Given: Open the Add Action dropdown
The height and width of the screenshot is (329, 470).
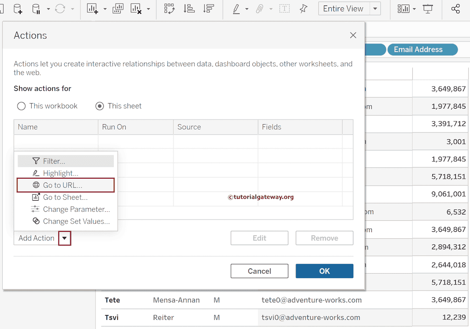Looking at the screenshot, I should [64, 238].
